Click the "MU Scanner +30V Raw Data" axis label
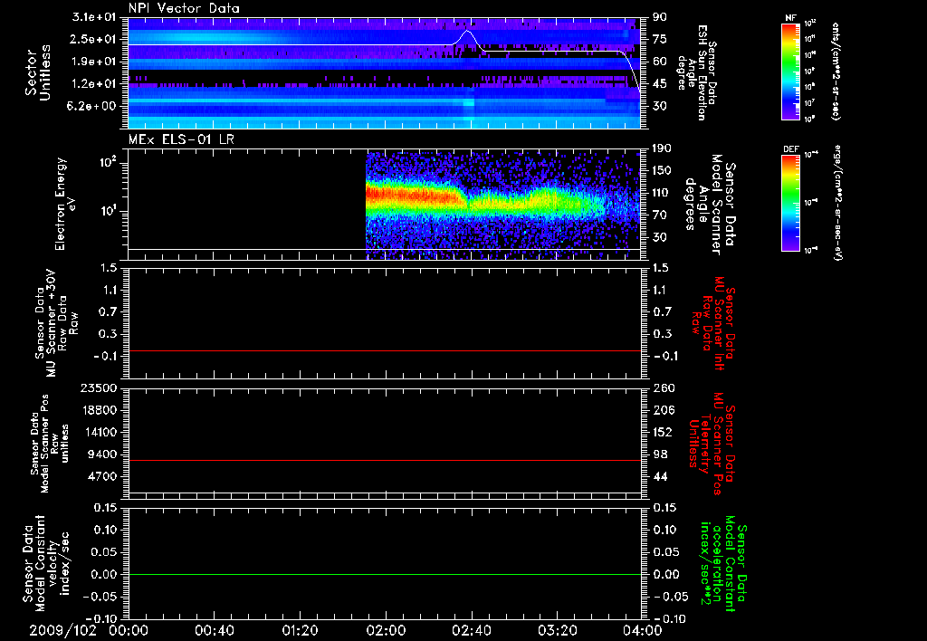 point(57,323)
